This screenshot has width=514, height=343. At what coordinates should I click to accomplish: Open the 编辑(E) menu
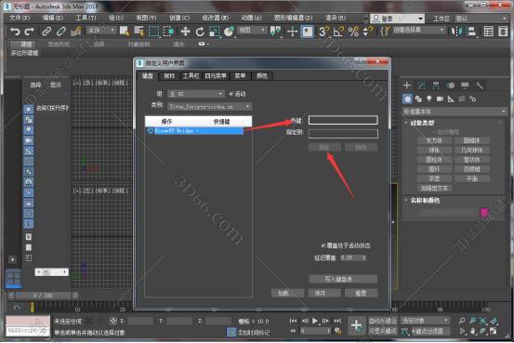53,18
